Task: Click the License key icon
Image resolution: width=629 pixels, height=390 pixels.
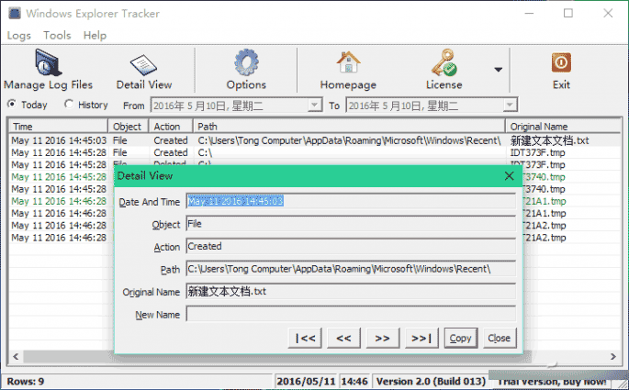Action: pos(444,69)
